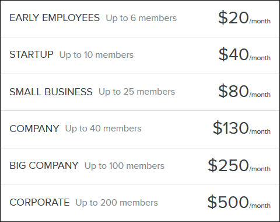Screen dimensions: 280x222
Task: Click the $80/month price
Action: (x=244, y=92)
